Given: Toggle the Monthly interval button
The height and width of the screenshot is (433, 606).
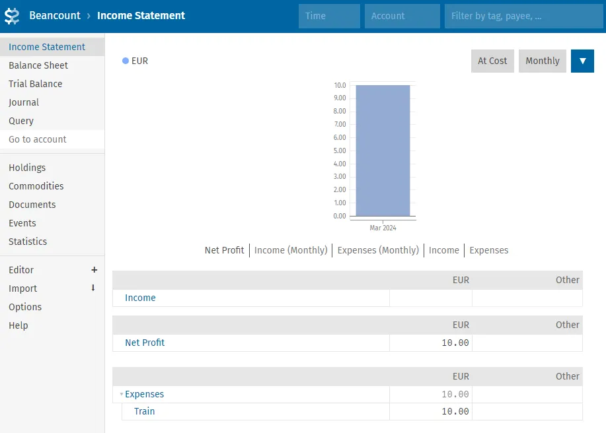Looking at the screenshot, I should pyautogui.click(x=542, y=61).
